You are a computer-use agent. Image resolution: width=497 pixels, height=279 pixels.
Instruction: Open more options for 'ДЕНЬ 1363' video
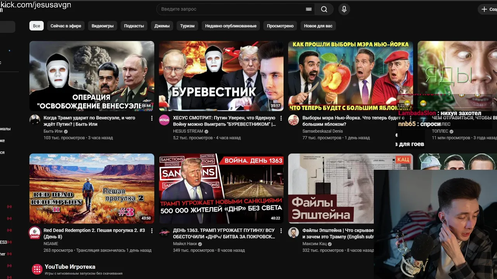tap(281, 231)
